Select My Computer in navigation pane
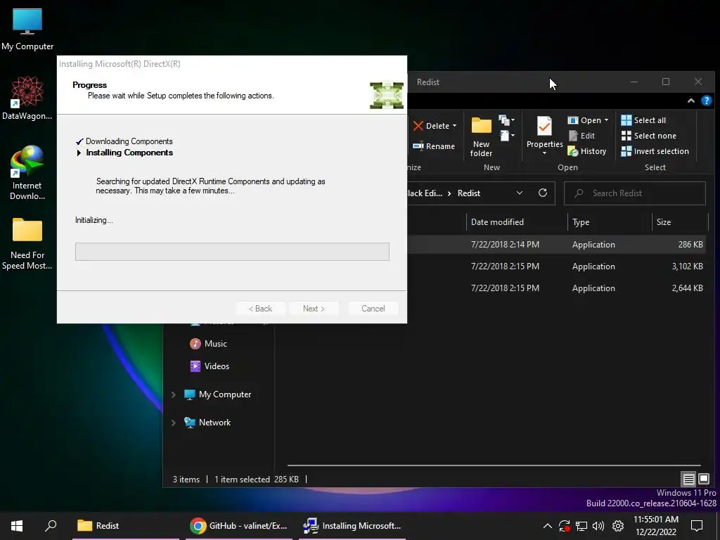 tap(217, 394)
